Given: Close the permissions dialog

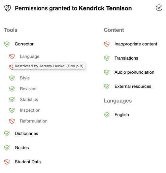Looking at the screenshot, I should pos(159,8).
